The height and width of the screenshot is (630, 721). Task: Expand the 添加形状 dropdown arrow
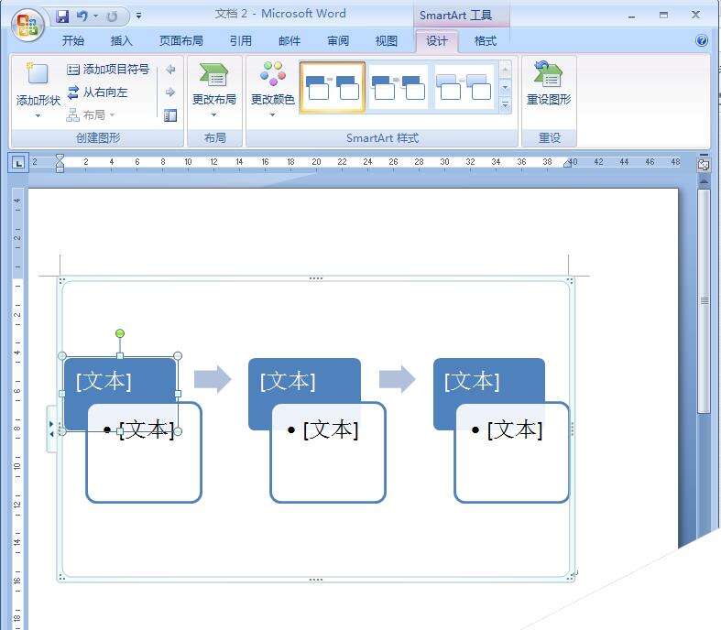[38, 115]
